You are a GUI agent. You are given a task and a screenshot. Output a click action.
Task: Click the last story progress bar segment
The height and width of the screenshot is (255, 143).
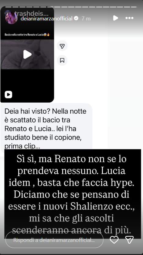coord(134,7)
